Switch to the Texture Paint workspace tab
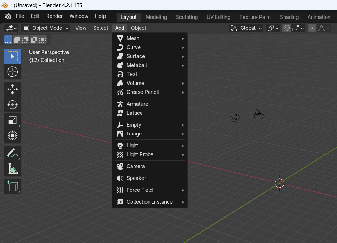The width and height of the screenshot is (337, 243). [x=255, y=17]
